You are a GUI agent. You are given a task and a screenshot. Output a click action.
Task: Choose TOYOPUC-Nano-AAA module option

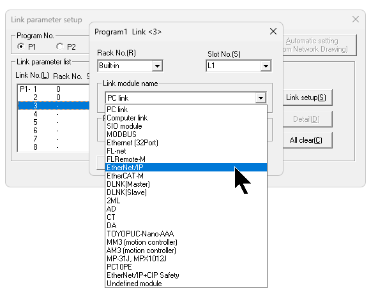click(x=186, y=234)
